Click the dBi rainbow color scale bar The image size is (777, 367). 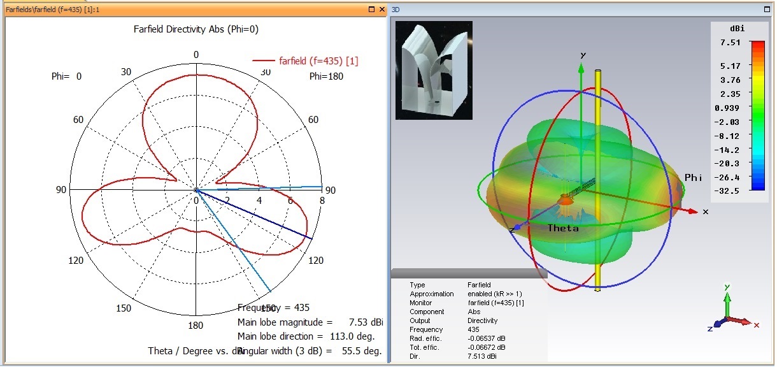coord(757,115)
